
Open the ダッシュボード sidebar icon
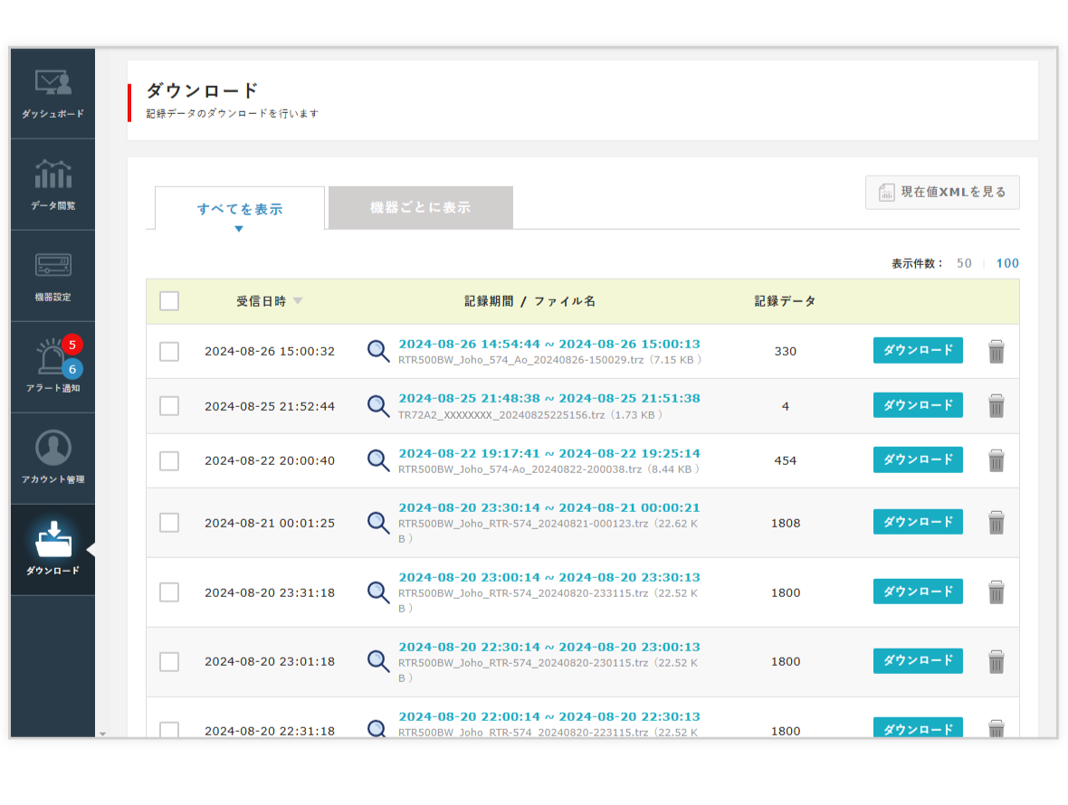(x=52, y=84)
